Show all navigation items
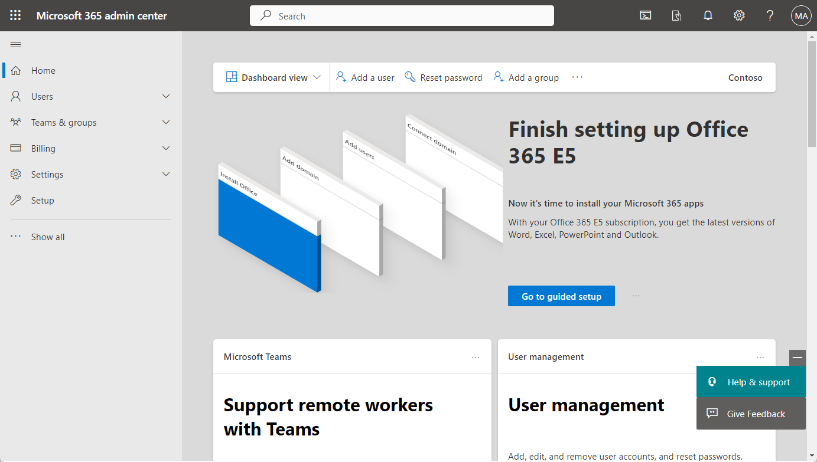The image size is (817, 462). pyautogui.click(x=47, y=237)
